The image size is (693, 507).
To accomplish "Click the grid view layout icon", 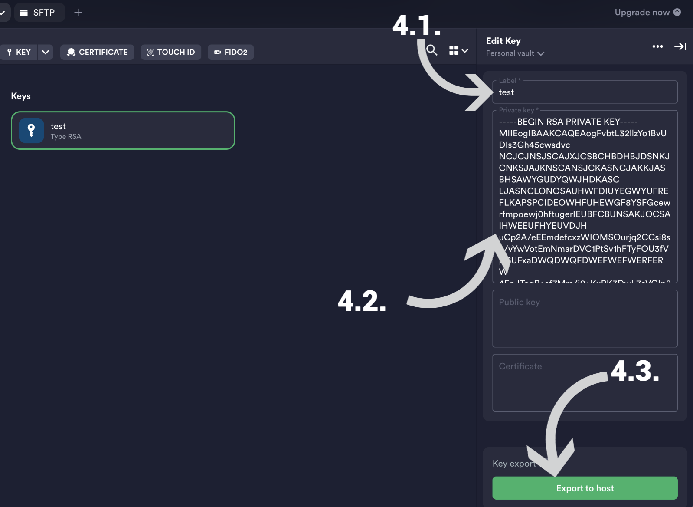I will click(x=454, y=51).
